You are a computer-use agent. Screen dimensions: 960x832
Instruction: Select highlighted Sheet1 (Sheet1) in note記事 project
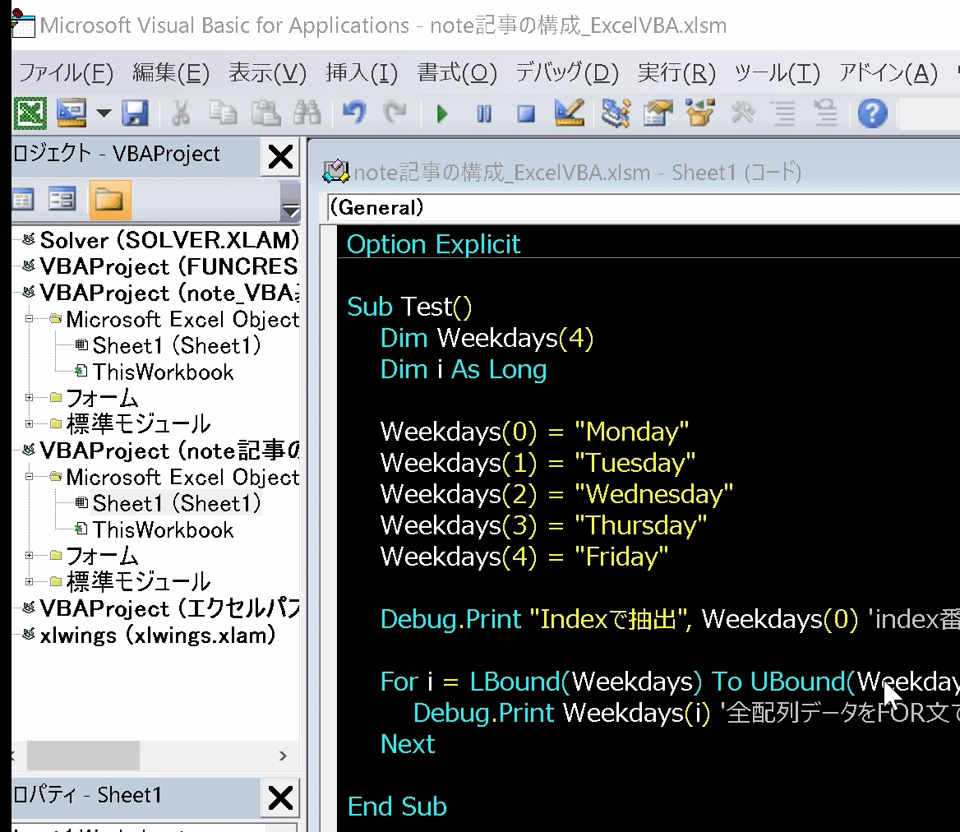tap(177, 503)
